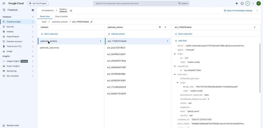Collapse the Database sidebar section
Image resolution: width=263 pixels, height=128 pixels.
(33, 17)
